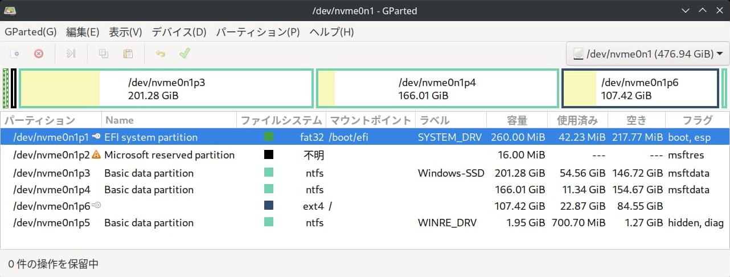730x277 pixels.
Task: Click the red Delete partition icon
Action: [39, 54]
